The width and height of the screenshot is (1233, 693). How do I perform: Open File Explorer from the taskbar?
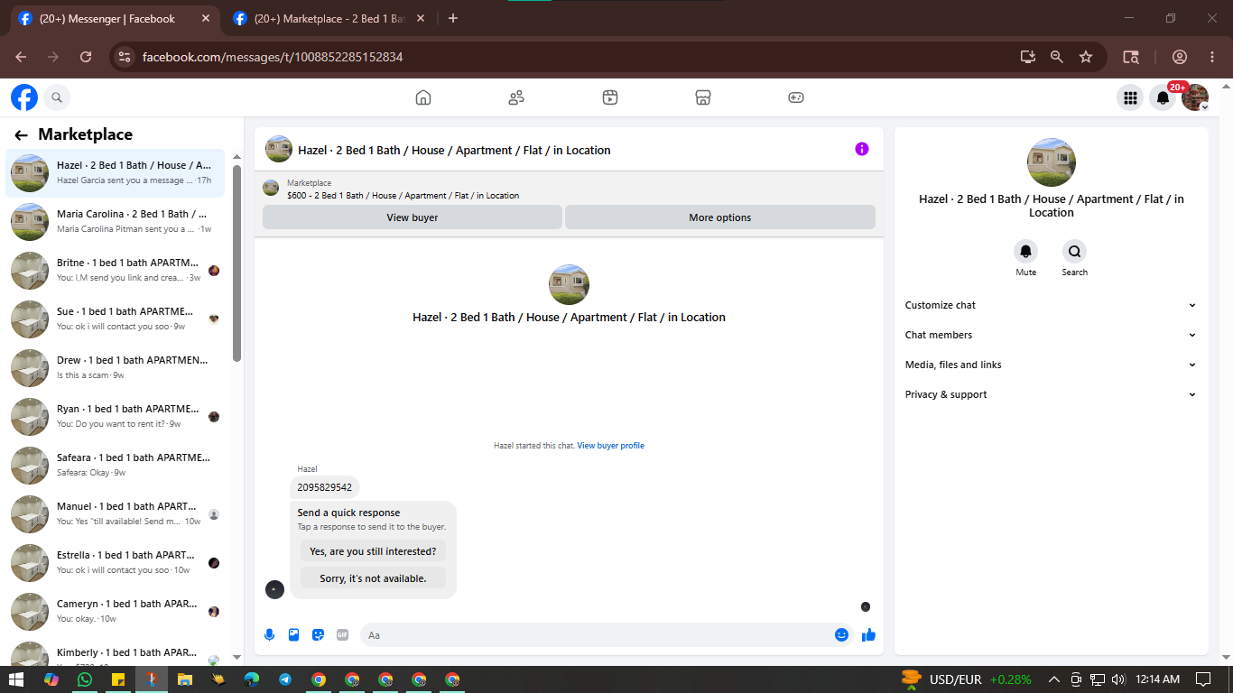(185, 679)
